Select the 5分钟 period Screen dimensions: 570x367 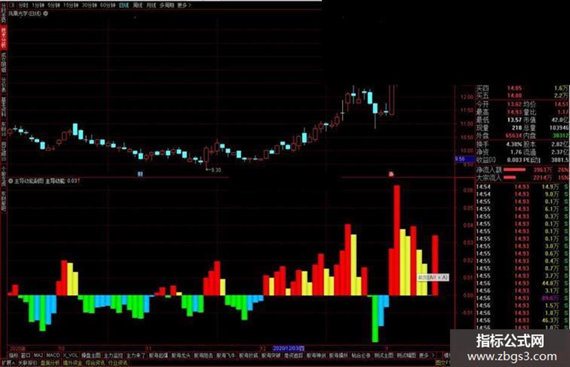click(x=54, y=5)
